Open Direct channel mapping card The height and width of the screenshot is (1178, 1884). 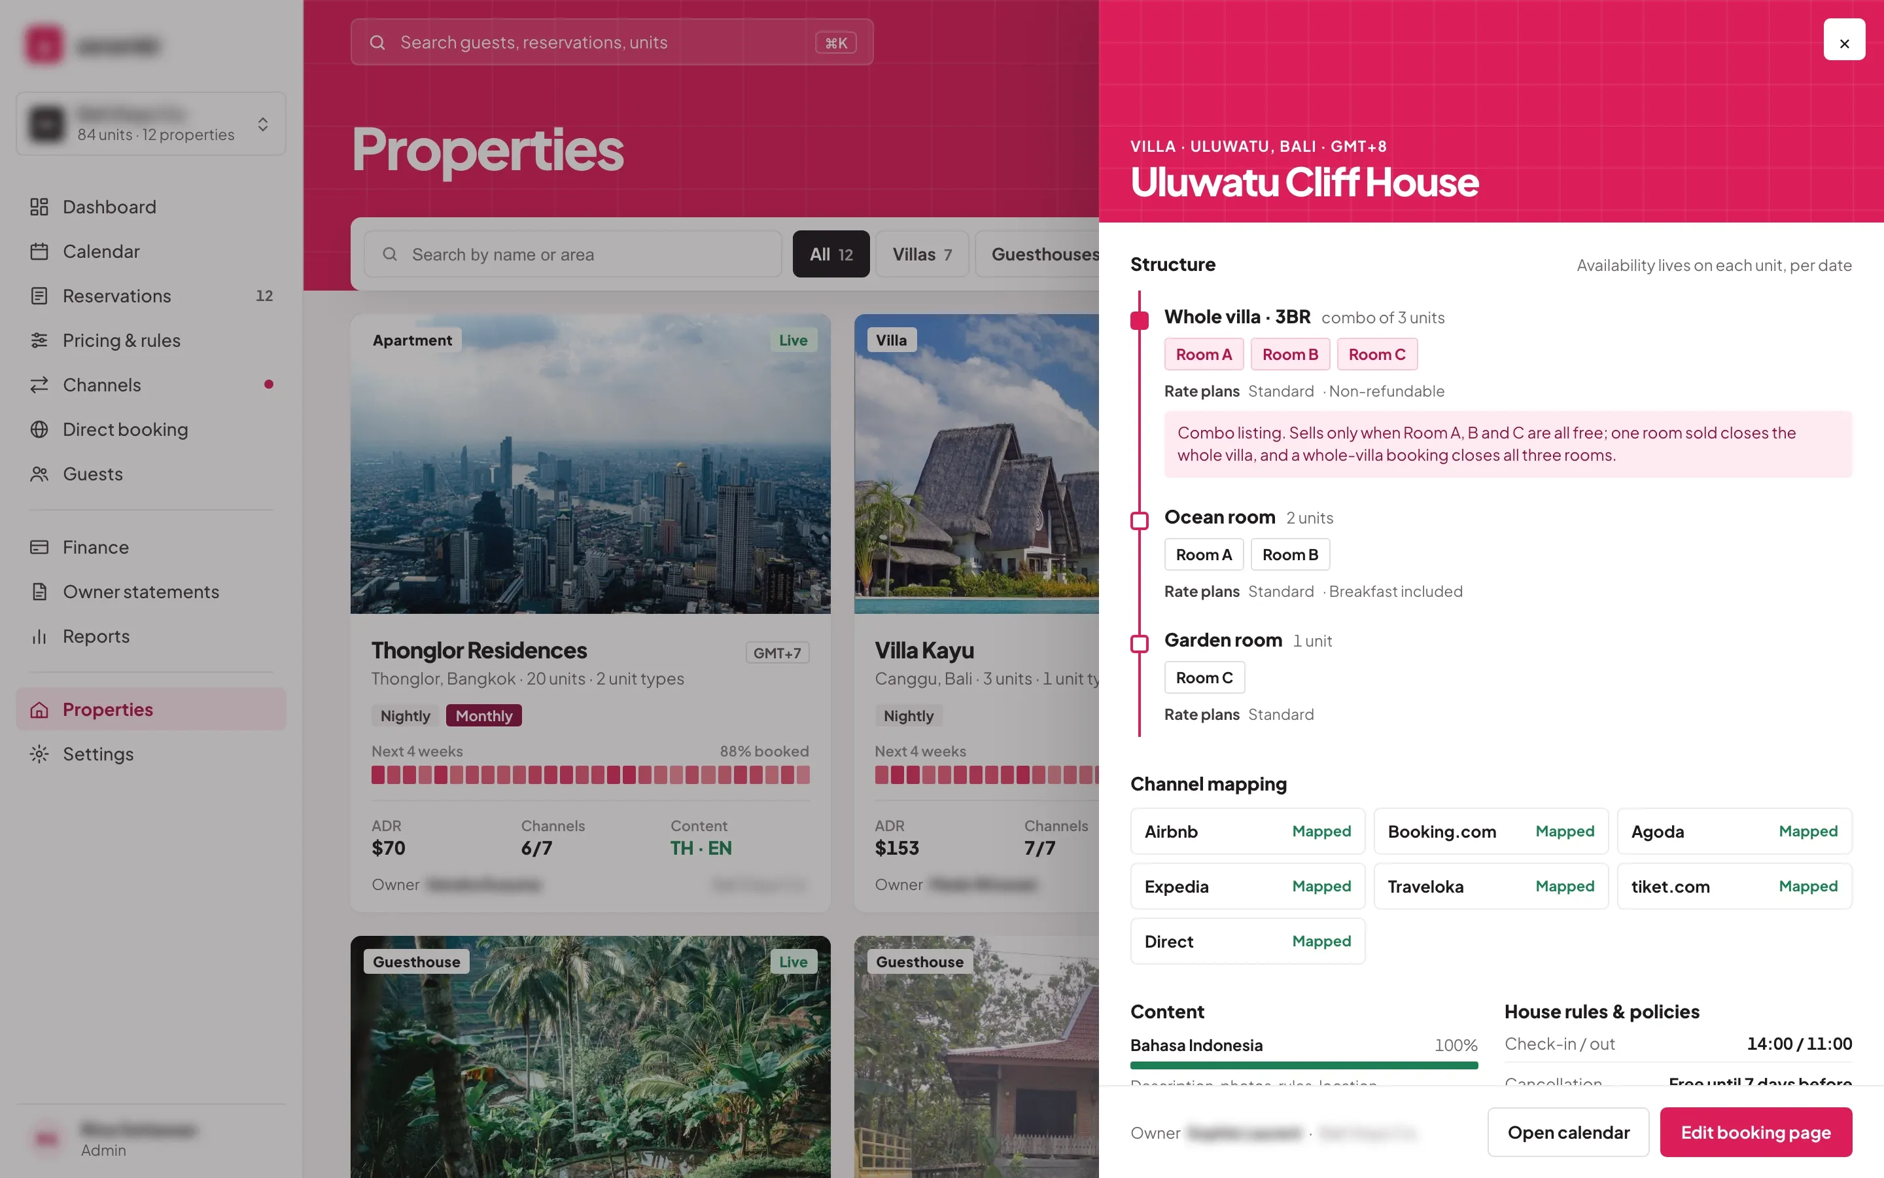coord(1247,941)
